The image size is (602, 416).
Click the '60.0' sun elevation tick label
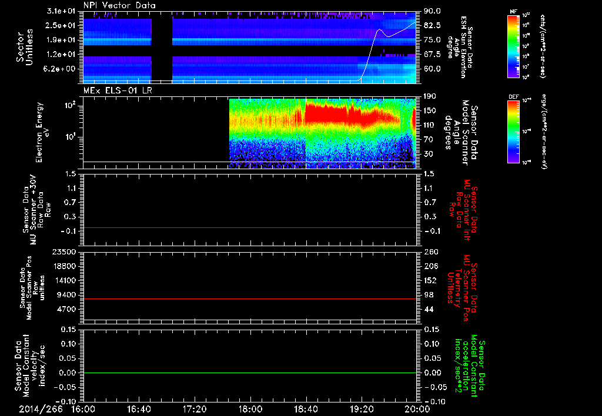click(432, 69)
